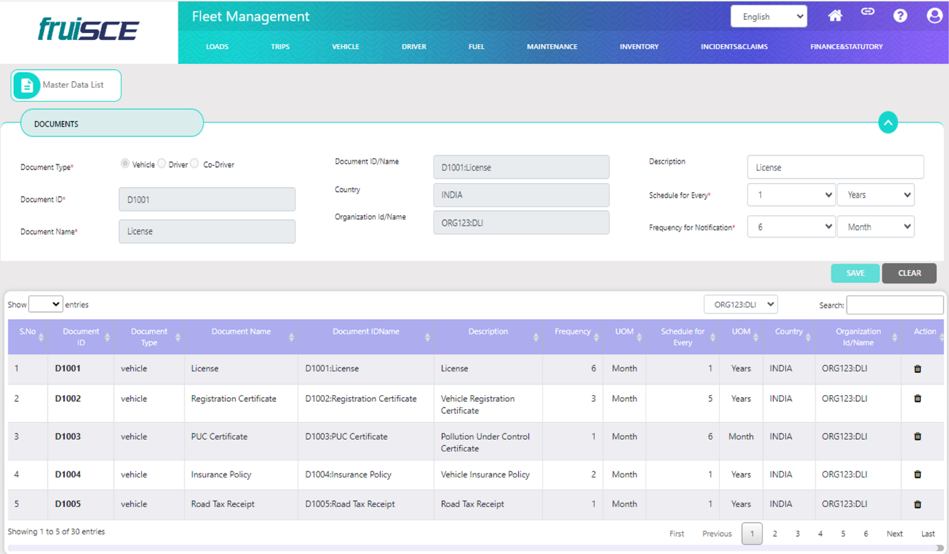Select the Vehicle document type radio

tap(125, 164)
